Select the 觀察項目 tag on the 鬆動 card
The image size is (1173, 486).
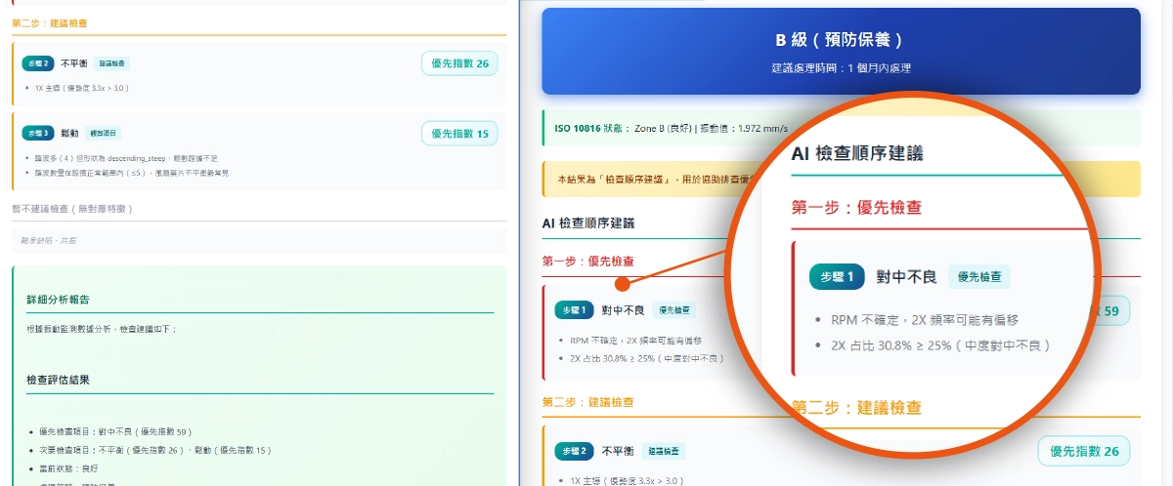pos(103,133)
